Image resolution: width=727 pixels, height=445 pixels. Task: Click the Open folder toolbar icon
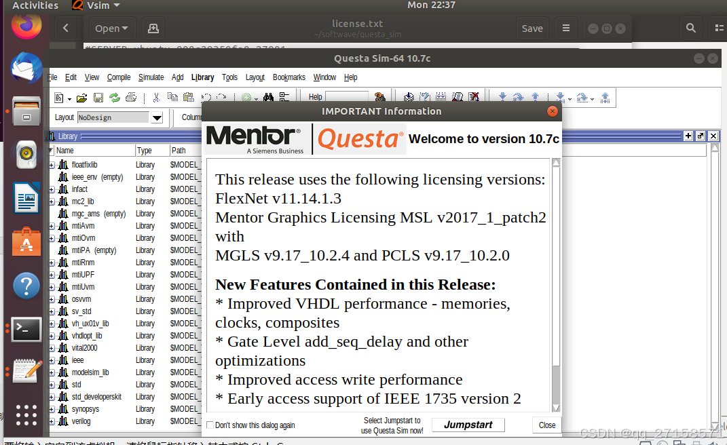pyautogui.click(x=81, y=98)
